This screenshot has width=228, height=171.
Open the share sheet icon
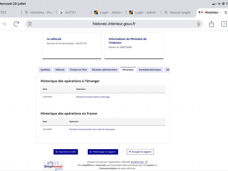[x=211, y=24]
